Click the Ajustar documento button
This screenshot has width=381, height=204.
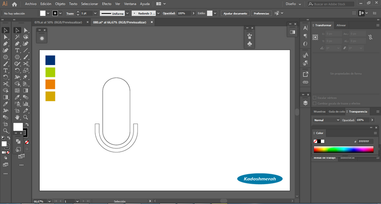click(x=235, y=13)
